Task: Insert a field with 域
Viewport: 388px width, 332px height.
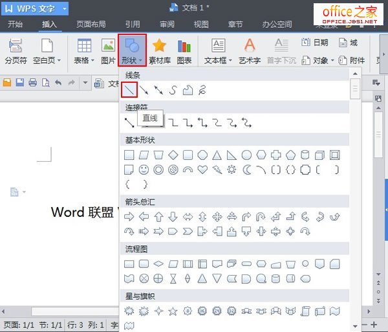Action: tap(348, 43)
